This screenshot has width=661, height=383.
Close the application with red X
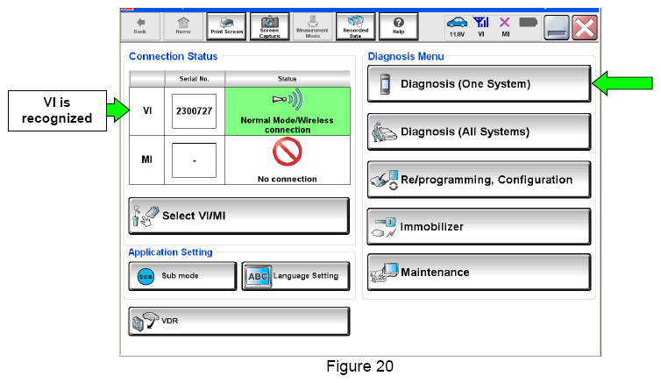tap(585, 28)
